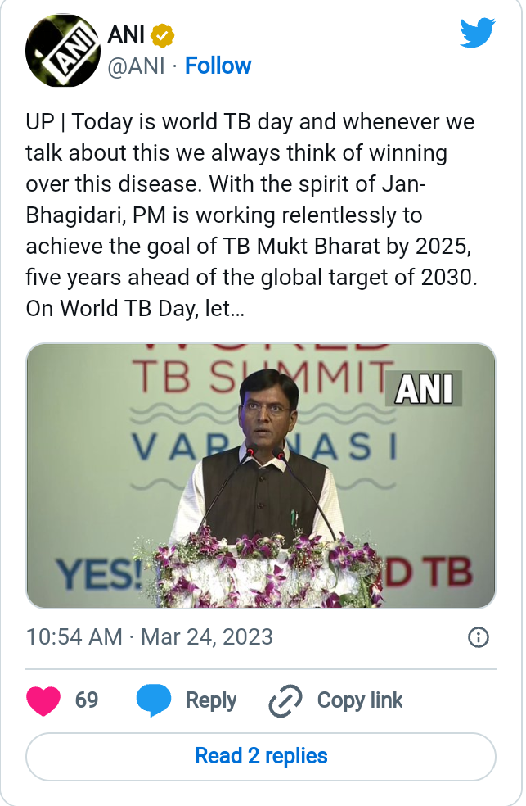Click the ANI watermark on the photo
The width and height of the screenshot is (526, 806).
[424, 388]
